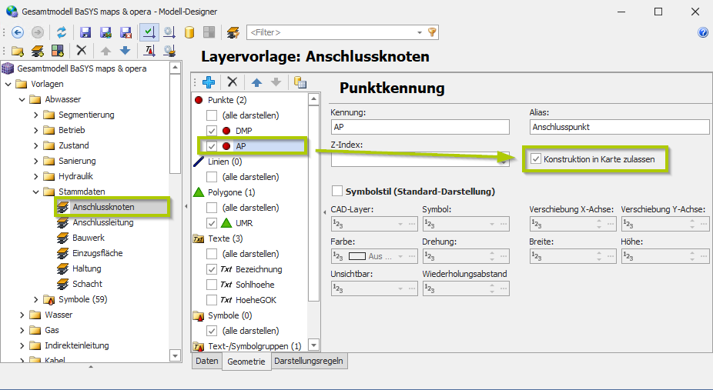The height and width of the screenshot is (390, 713).
Task: Open the Filter dropdown arrow
Action: click(x=420, y=32)
